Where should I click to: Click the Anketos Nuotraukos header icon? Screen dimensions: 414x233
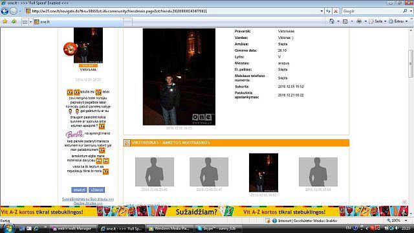[x=127, y=143]
